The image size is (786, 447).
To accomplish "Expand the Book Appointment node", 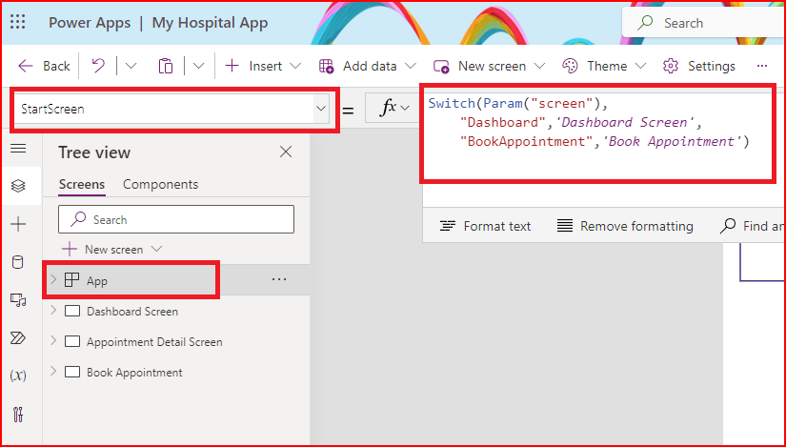I will point(53,373).
